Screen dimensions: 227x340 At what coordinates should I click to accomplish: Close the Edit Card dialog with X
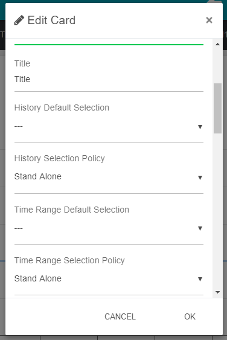coord(209,20)
